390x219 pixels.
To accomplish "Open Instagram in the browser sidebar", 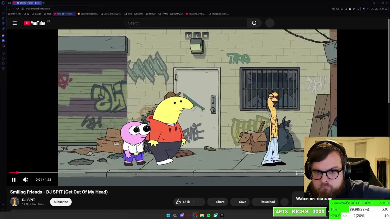I will click(x=3, y=46).
